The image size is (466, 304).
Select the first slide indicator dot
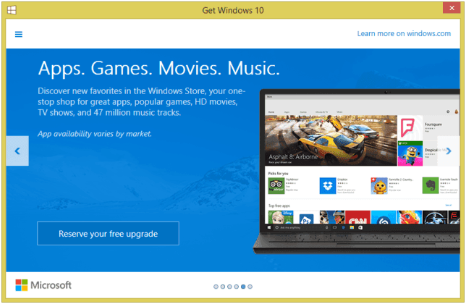pyautogui.click(x=216, y=287)
